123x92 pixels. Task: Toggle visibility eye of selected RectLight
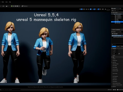[112, 22]
